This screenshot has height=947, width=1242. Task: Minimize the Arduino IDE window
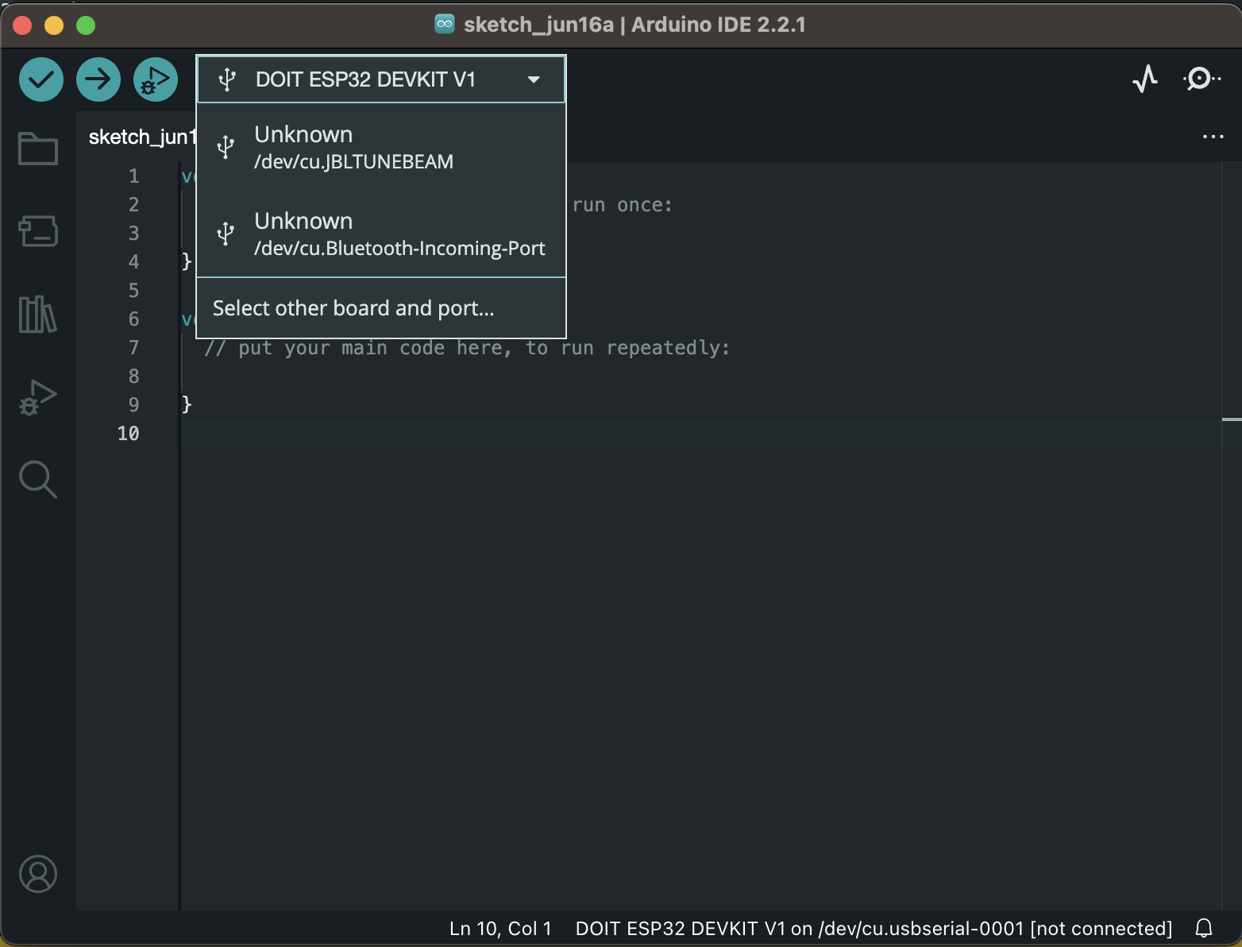(54, 25)
